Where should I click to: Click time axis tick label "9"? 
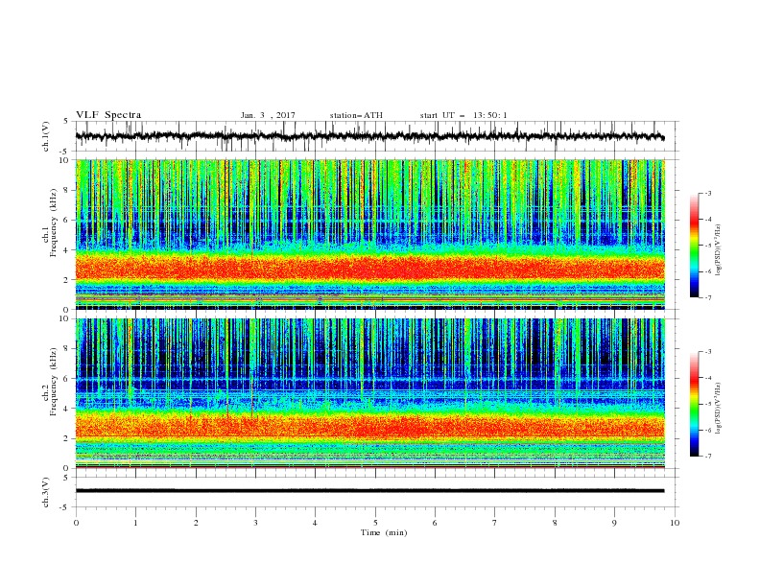point(614,523)
